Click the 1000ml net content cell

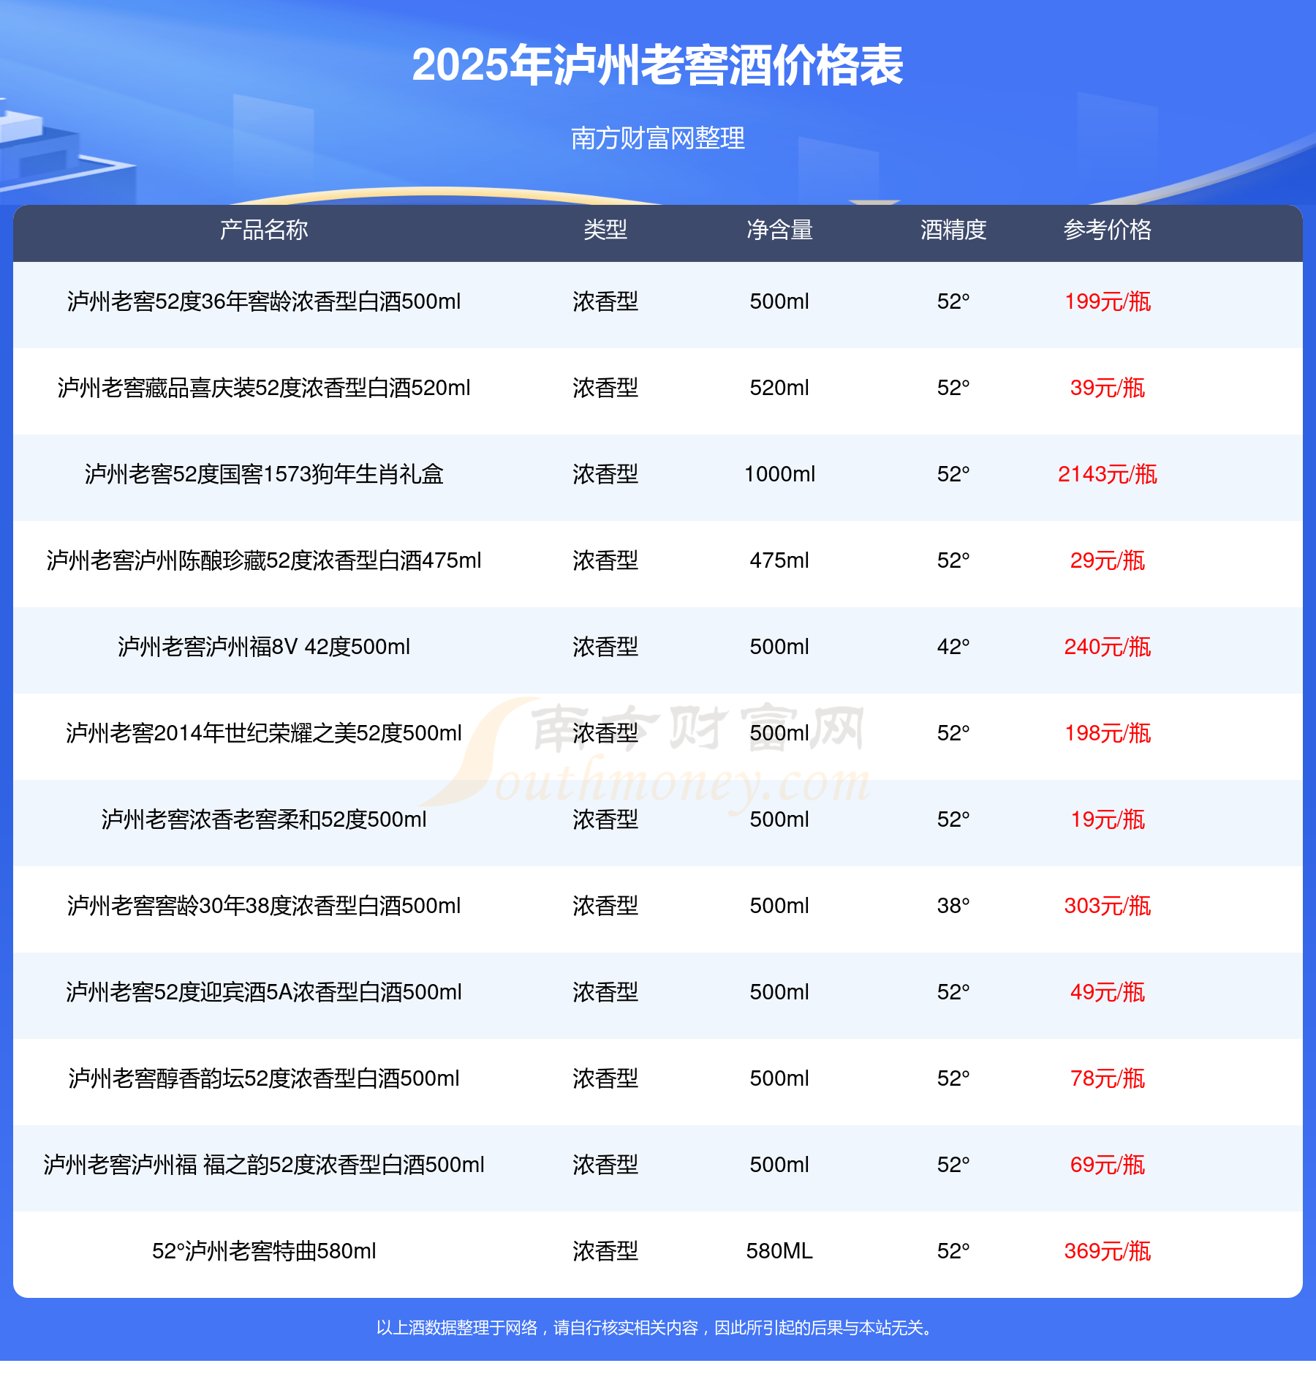click(779, 474)
